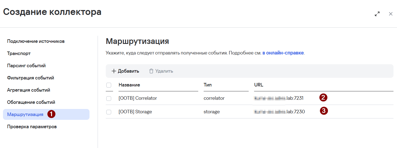Switch to Фильтрация событий step
Image resolution: width=397 pixels, height=148 pixels.
tap(31, 78)
